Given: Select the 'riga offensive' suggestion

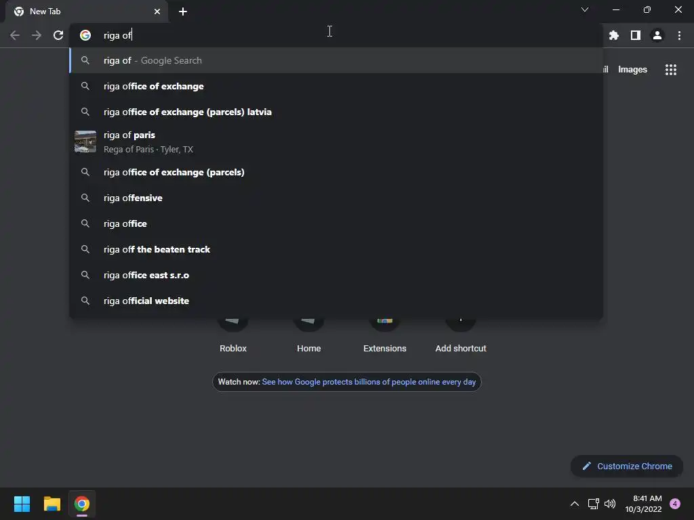Looking at the screenshot, I should pyautogui.click(x=336, y=198).
